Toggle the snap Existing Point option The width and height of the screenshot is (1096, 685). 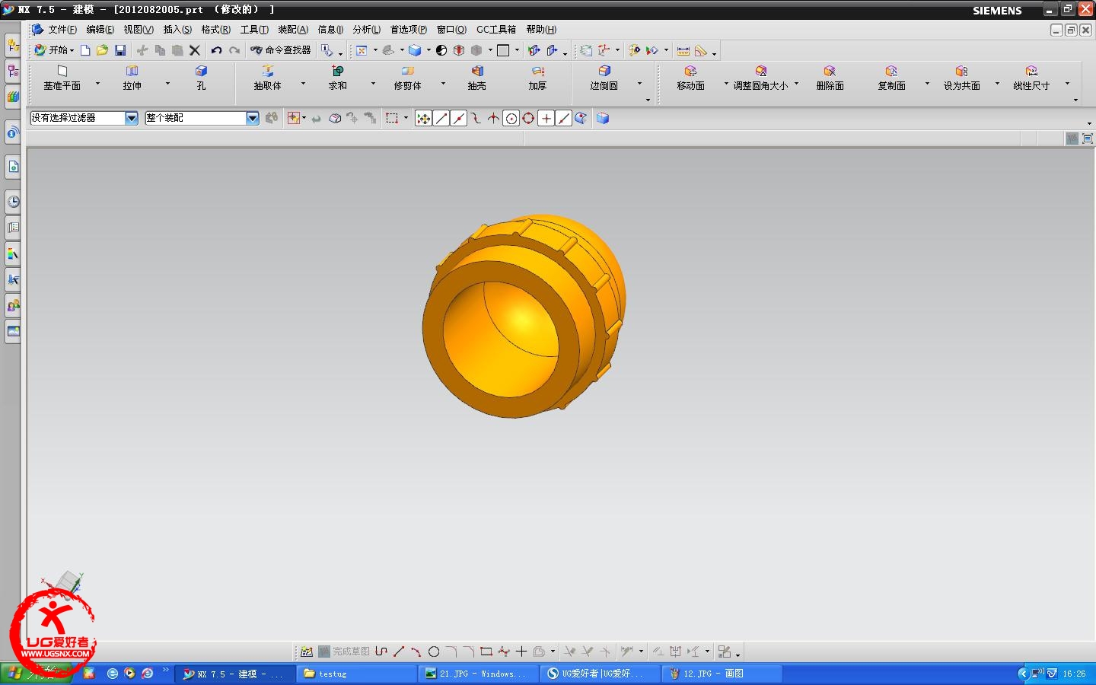tap(546, 119)
